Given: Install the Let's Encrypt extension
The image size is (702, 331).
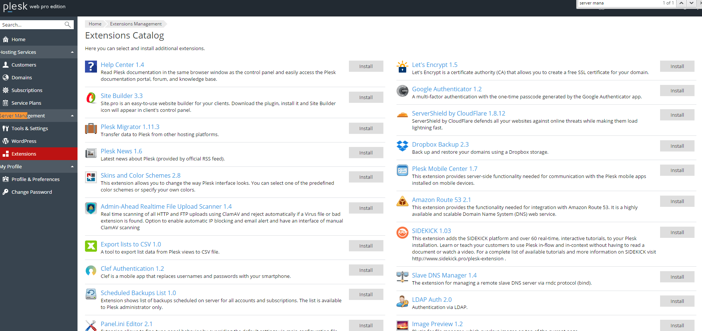Looking at the screenshot, I should click(677, 66).
